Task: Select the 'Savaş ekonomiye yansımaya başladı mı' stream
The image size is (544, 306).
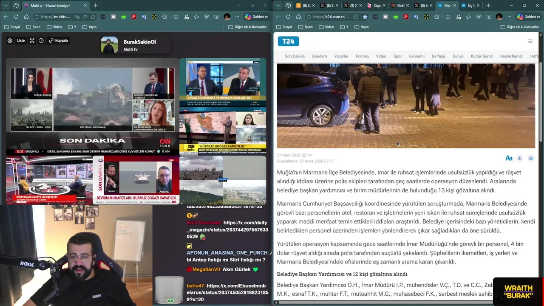Action: pyautogui.click(x=223, y=82)
